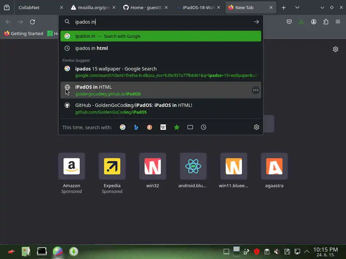346x259 pixels.
Task: Open the green download arrow taskbar app
Action: coord(73,252)
